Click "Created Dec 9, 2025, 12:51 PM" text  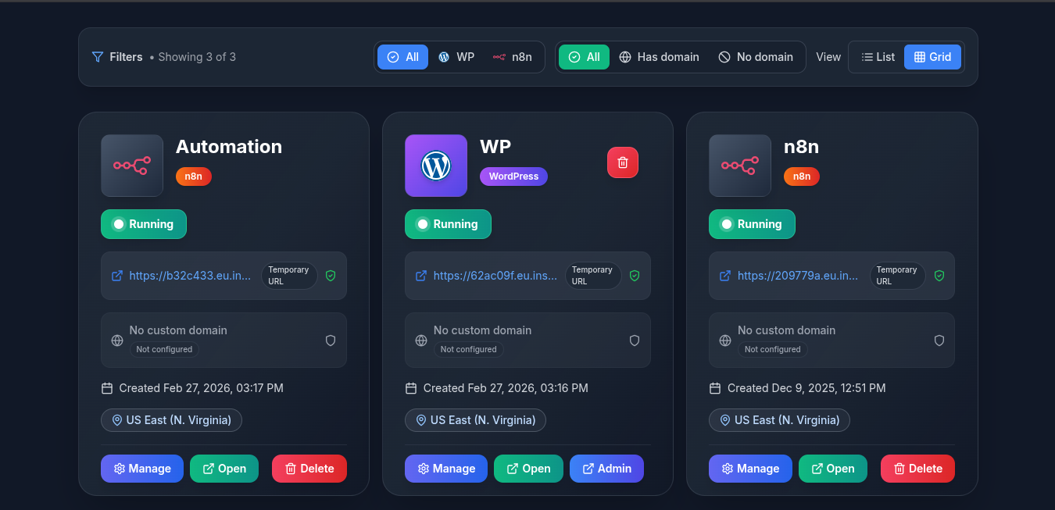(x=806, y=388)
